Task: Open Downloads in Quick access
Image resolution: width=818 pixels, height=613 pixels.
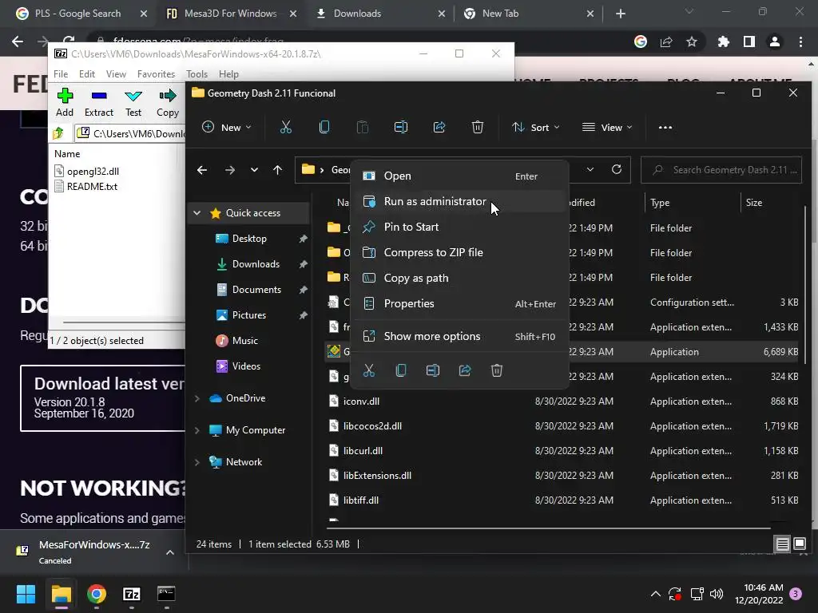Action: point(256,263)
